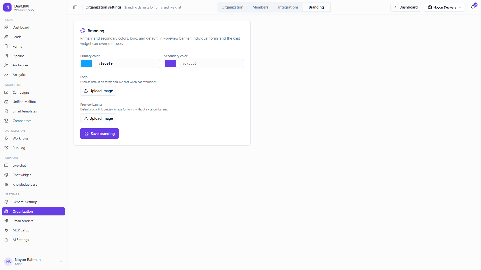Click Upload image under Logo

[x=98, y=91]
